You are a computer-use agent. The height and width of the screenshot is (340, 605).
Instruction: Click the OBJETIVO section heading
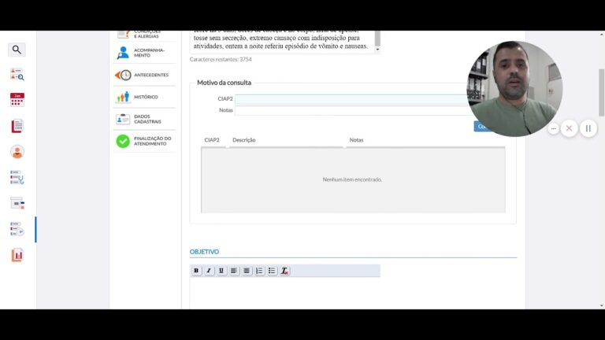[204, 252]
